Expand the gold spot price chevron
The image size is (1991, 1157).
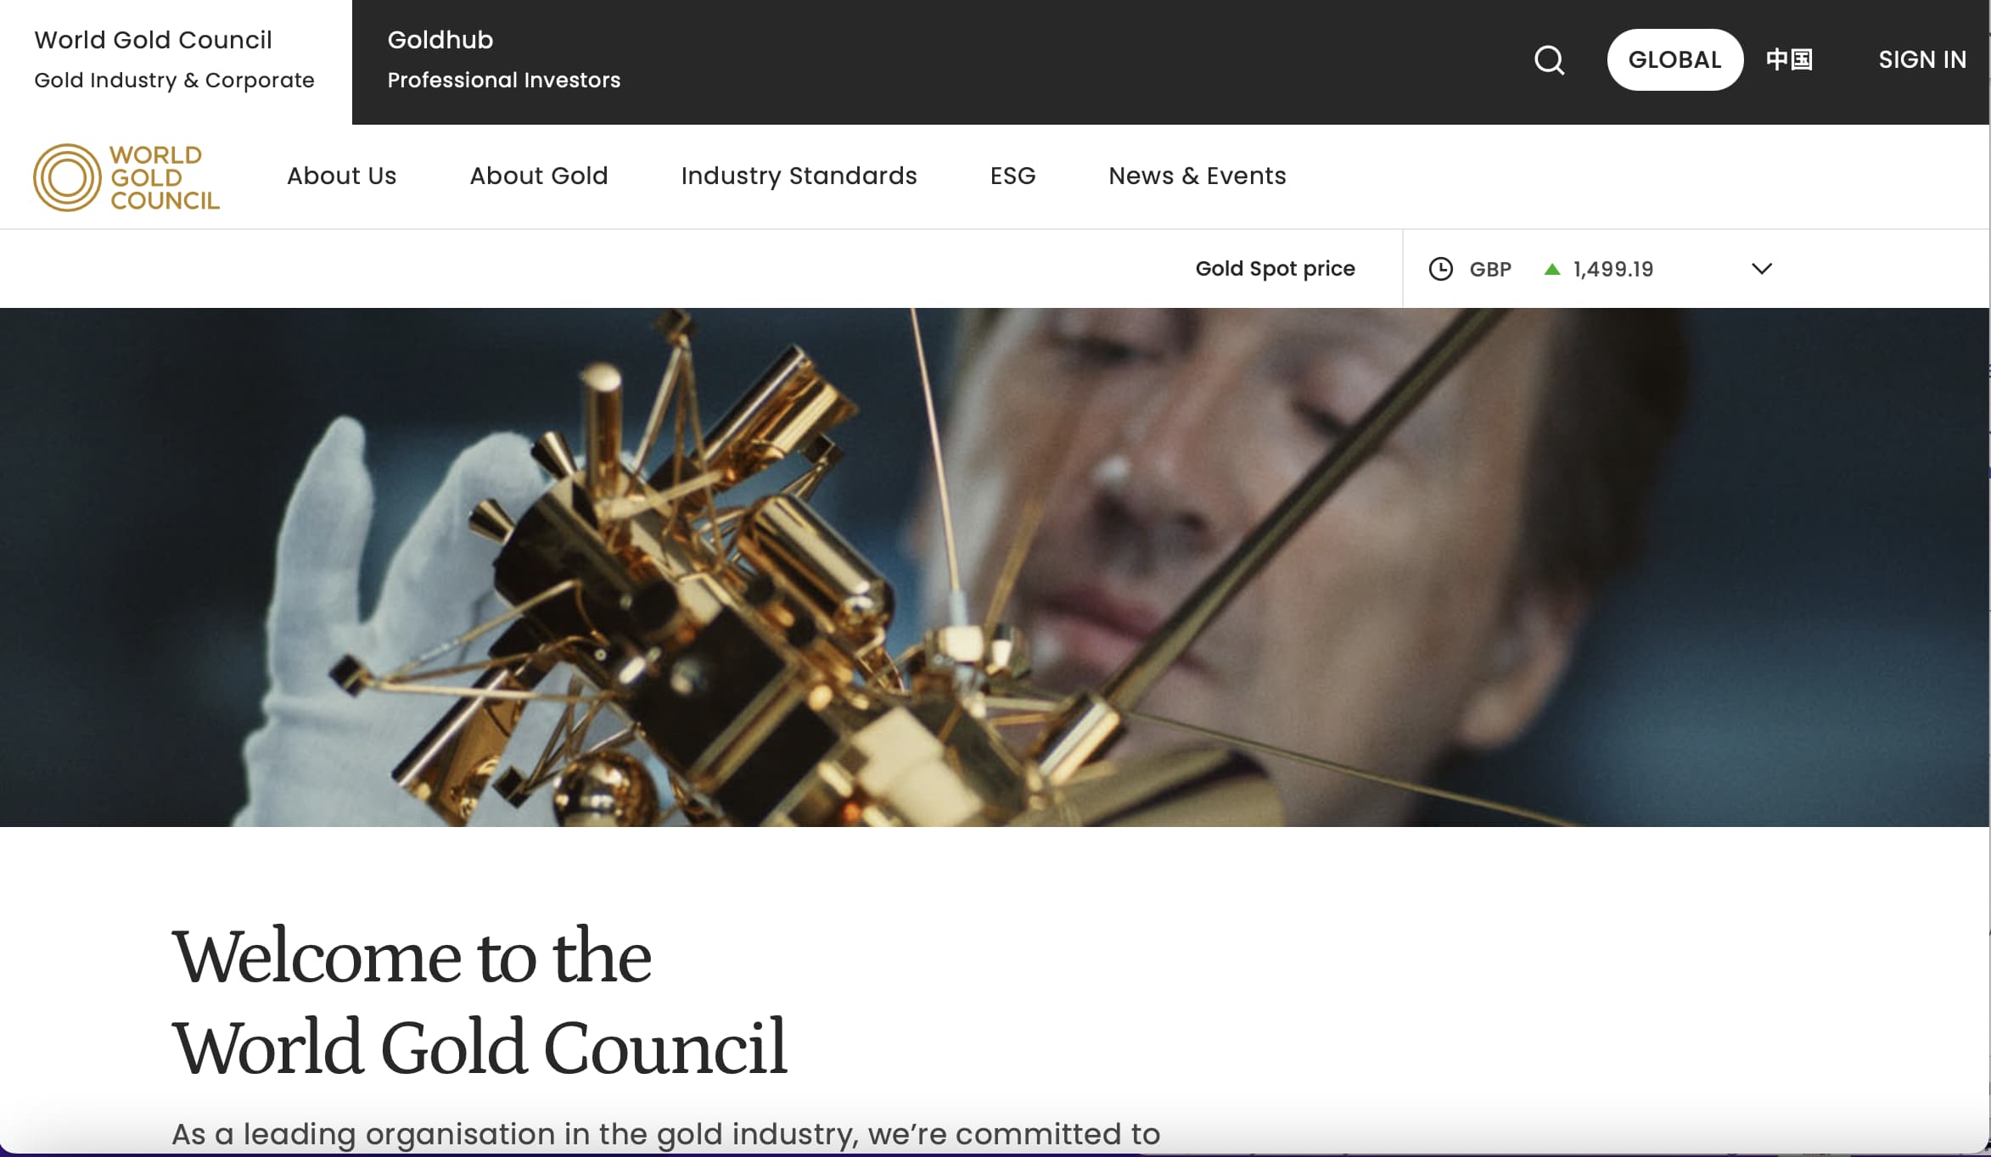point(1762,269)
